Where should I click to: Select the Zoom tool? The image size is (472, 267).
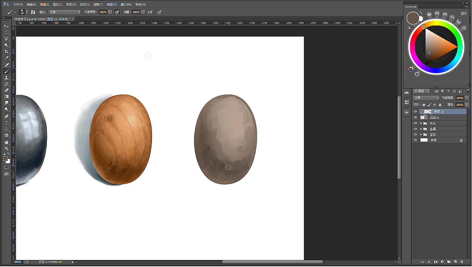(x=6, y=148)
